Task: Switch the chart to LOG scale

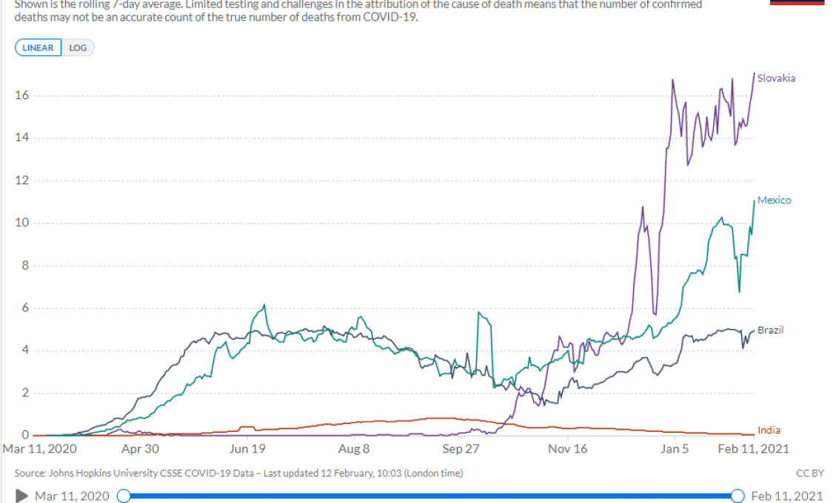Action: pos(78,48)
